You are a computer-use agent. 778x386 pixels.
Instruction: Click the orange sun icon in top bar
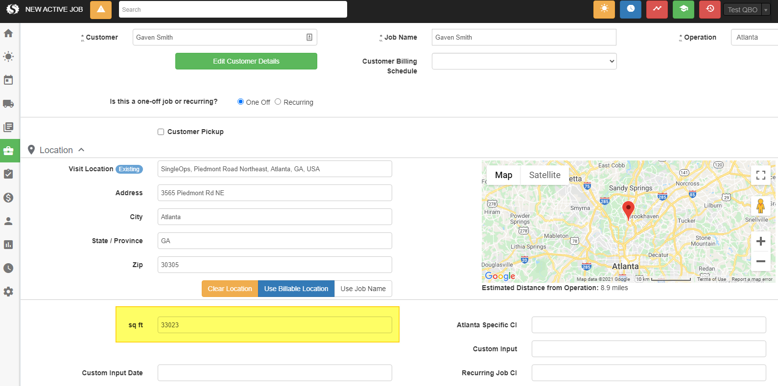(x=604, y=9)
